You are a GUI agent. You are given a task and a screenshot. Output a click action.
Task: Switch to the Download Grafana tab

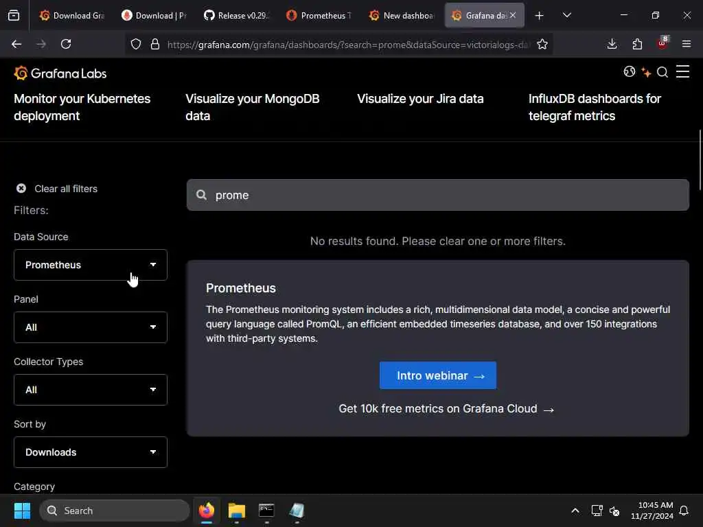[x=71, y=15]
